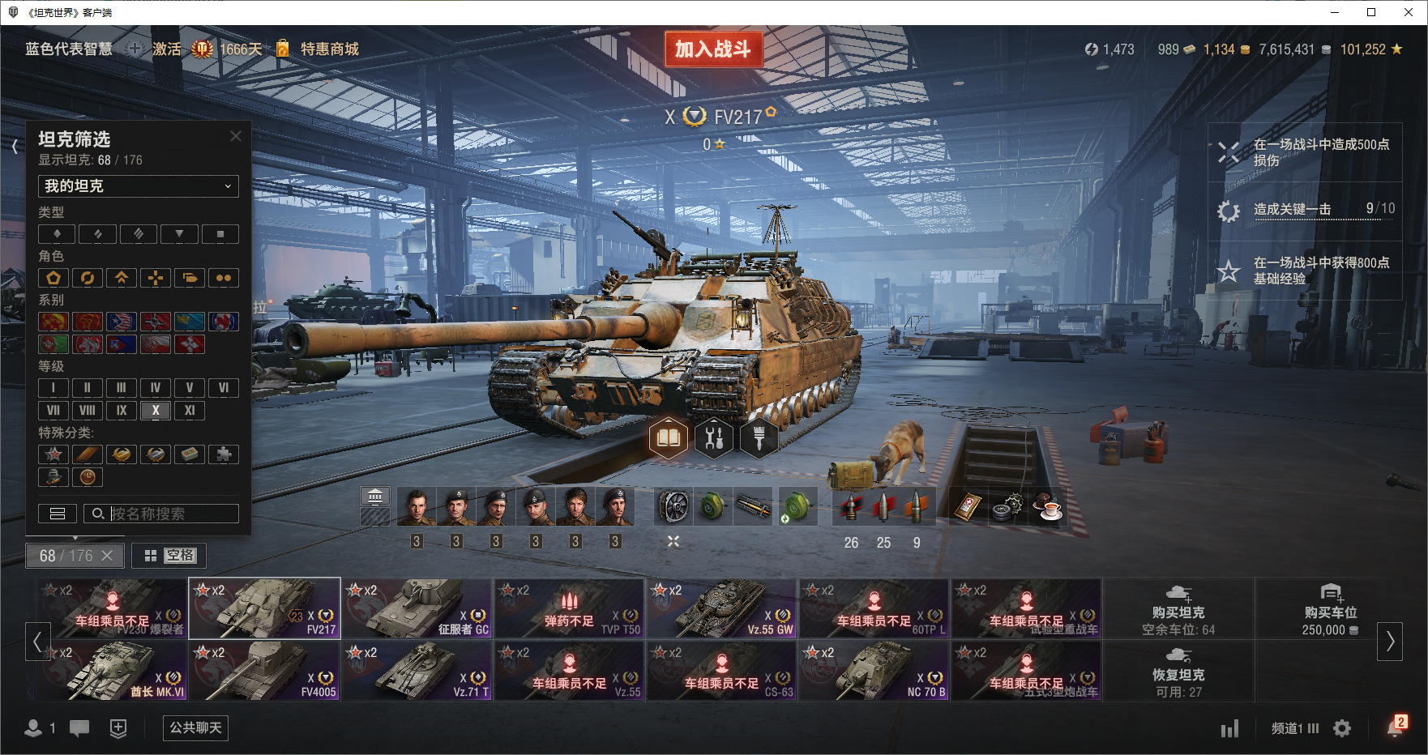Open the field modifications book icon

pyautogui.click(x=669, y=438)
